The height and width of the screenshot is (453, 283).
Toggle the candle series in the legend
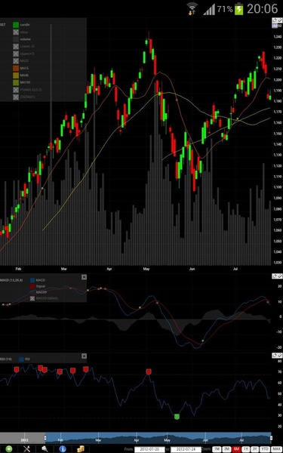(16, 25)
